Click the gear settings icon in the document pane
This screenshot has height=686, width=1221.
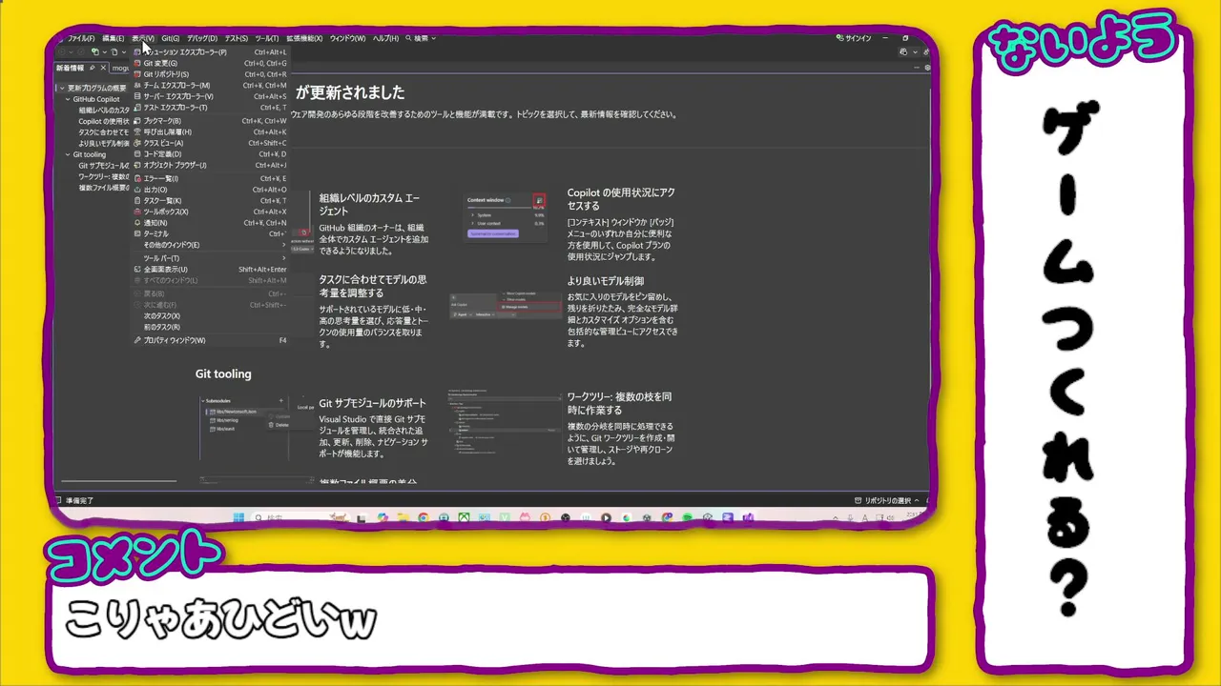click(927, 68)
